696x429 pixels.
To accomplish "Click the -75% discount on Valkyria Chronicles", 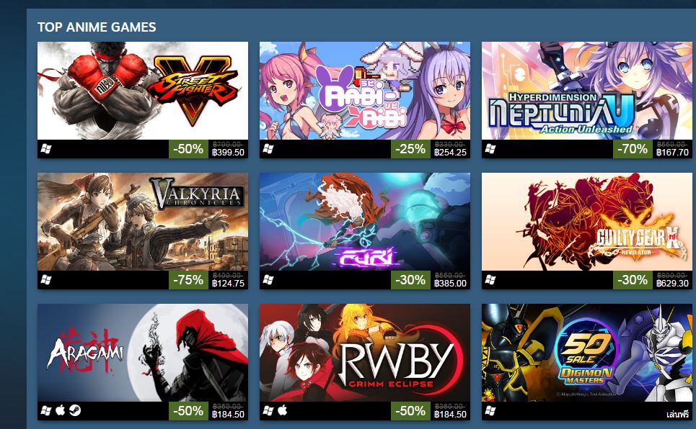I will 188,280.
